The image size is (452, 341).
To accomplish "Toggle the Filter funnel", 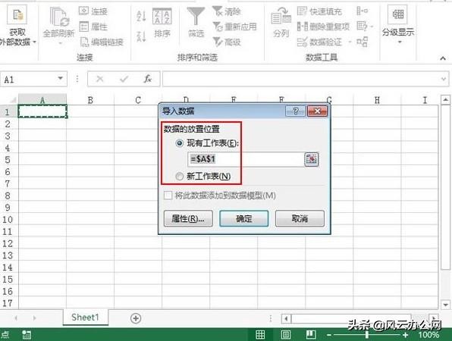I will pyautogui.click(x=196, y=23).
